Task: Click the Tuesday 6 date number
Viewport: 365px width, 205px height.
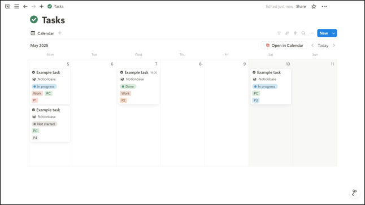Action: [112, 64]
